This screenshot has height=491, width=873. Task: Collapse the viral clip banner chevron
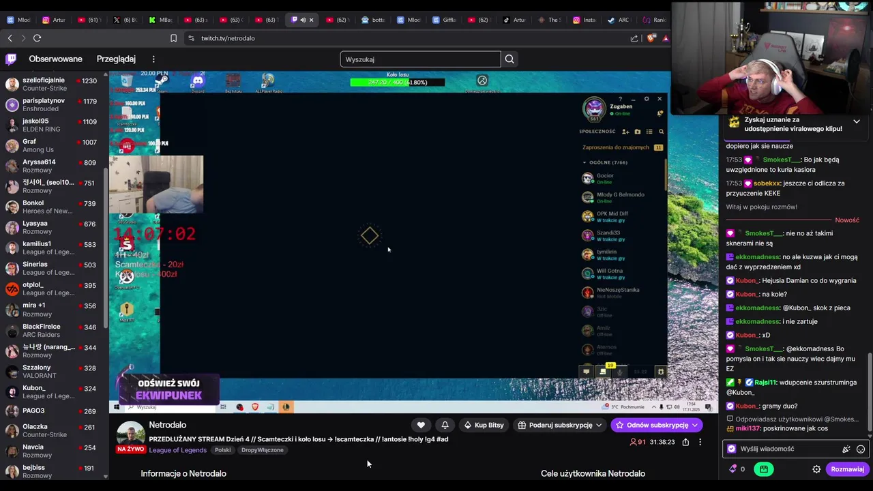click(x=857, y=122)
